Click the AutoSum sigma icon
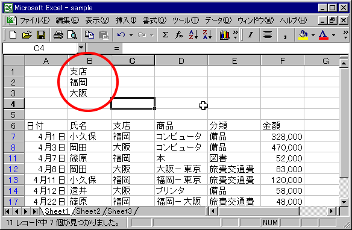 click(165, 35)
